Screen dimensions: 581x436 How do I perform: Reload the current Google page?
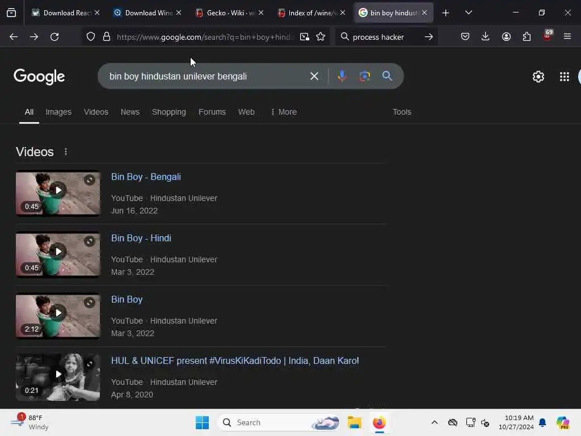(54, 37)
